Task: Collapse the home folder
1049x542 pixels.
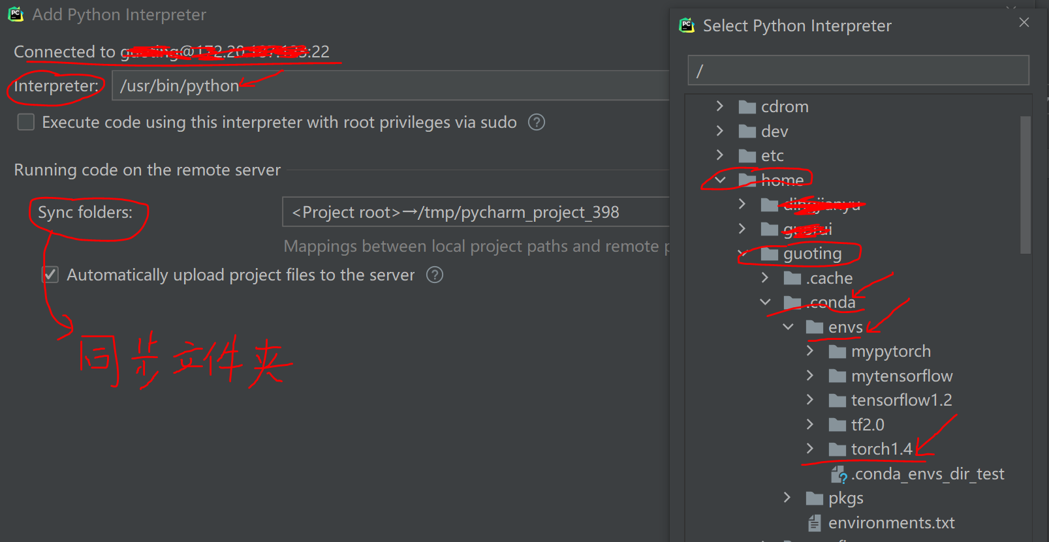Action: (x=720, y=179)
